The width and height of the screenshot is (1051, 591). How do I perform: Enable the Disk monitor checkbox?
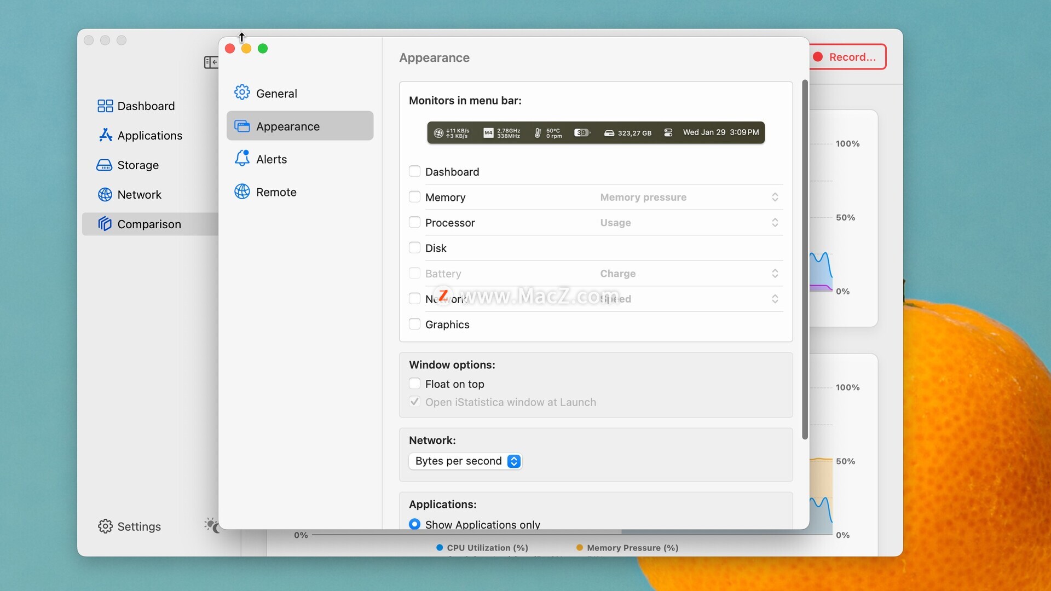[415, 248]
